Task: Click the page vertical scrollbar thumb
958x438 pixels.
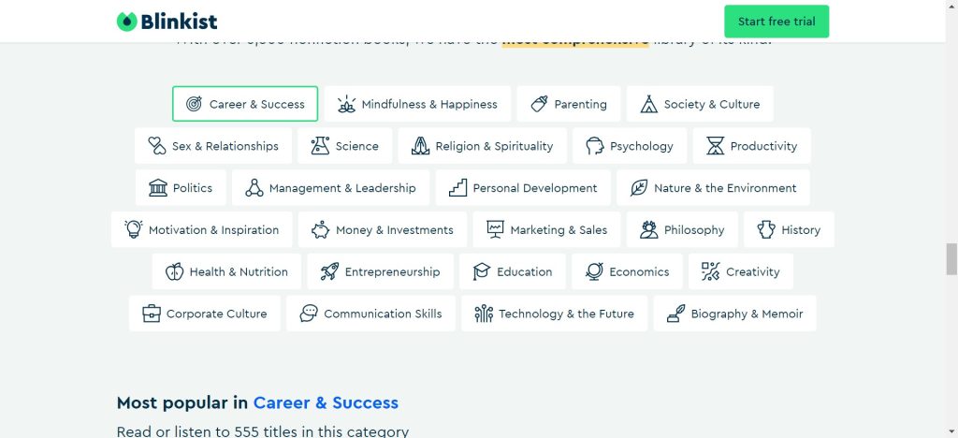Action: pyautogui.click(x=951, y=258)
